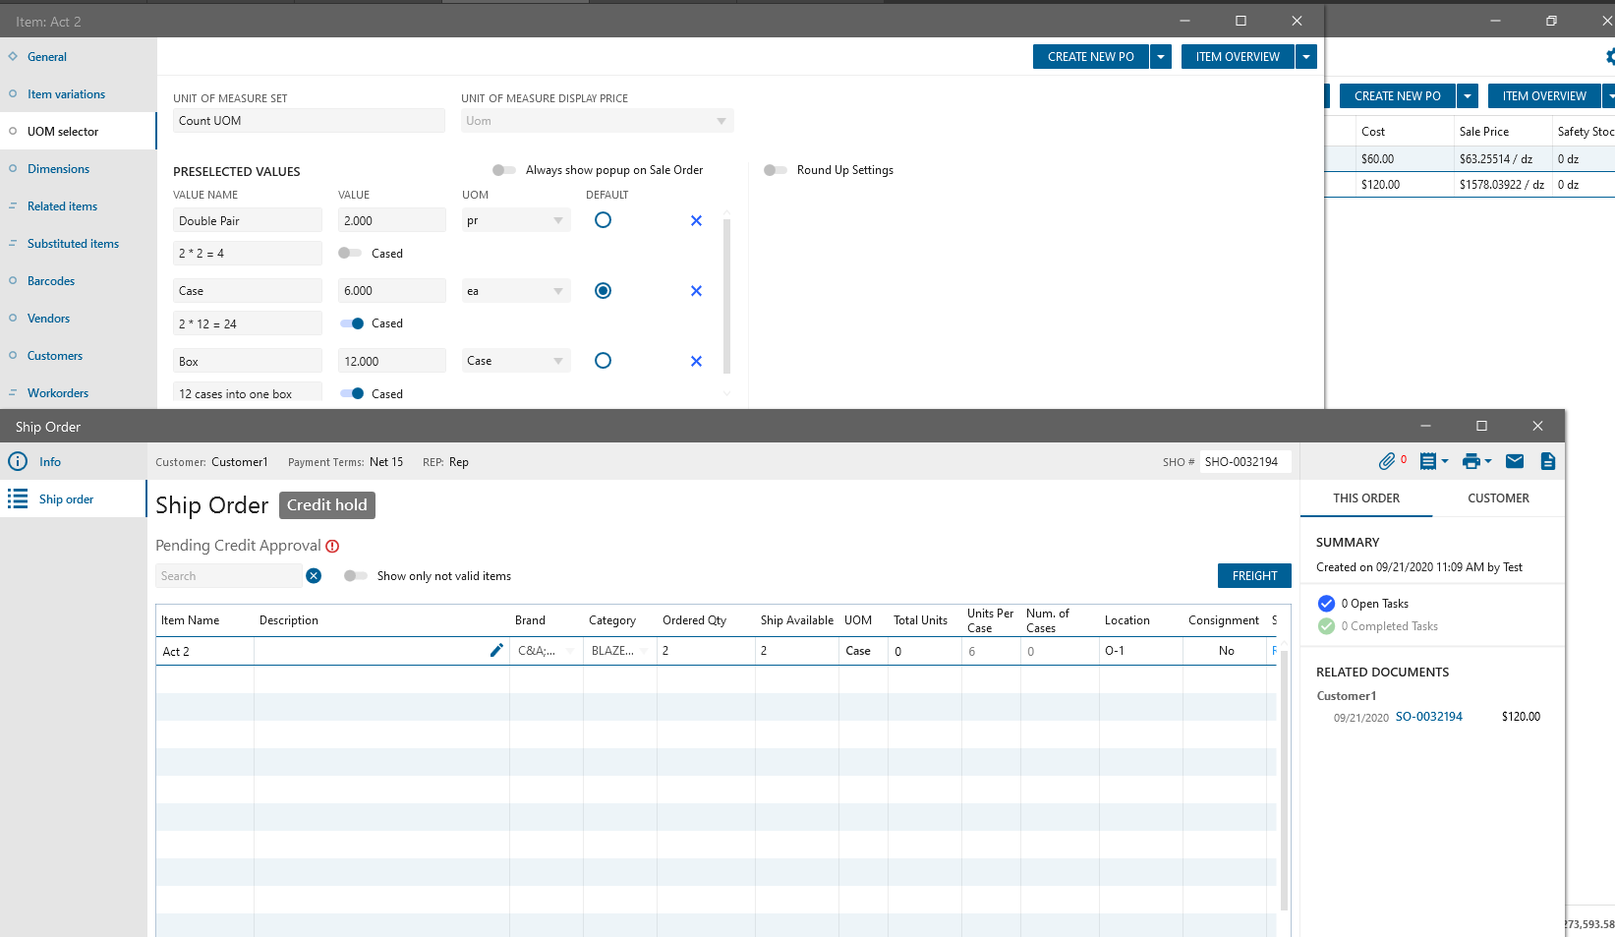1615x937 pixels.
Task: Clear the search with the blue X icon
Action: coord(314,576)
